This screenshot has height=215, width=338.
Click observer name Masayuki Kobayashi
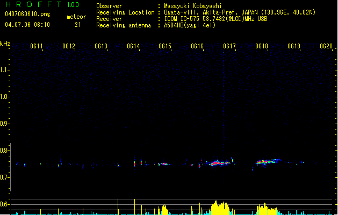pos(193,6)
